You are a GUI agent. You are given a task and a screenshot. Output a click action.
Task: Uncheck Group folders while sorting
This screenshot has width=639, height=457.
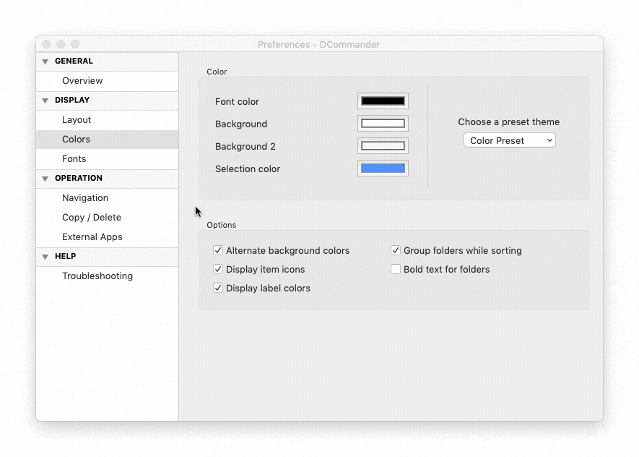[x=395, y=250]
